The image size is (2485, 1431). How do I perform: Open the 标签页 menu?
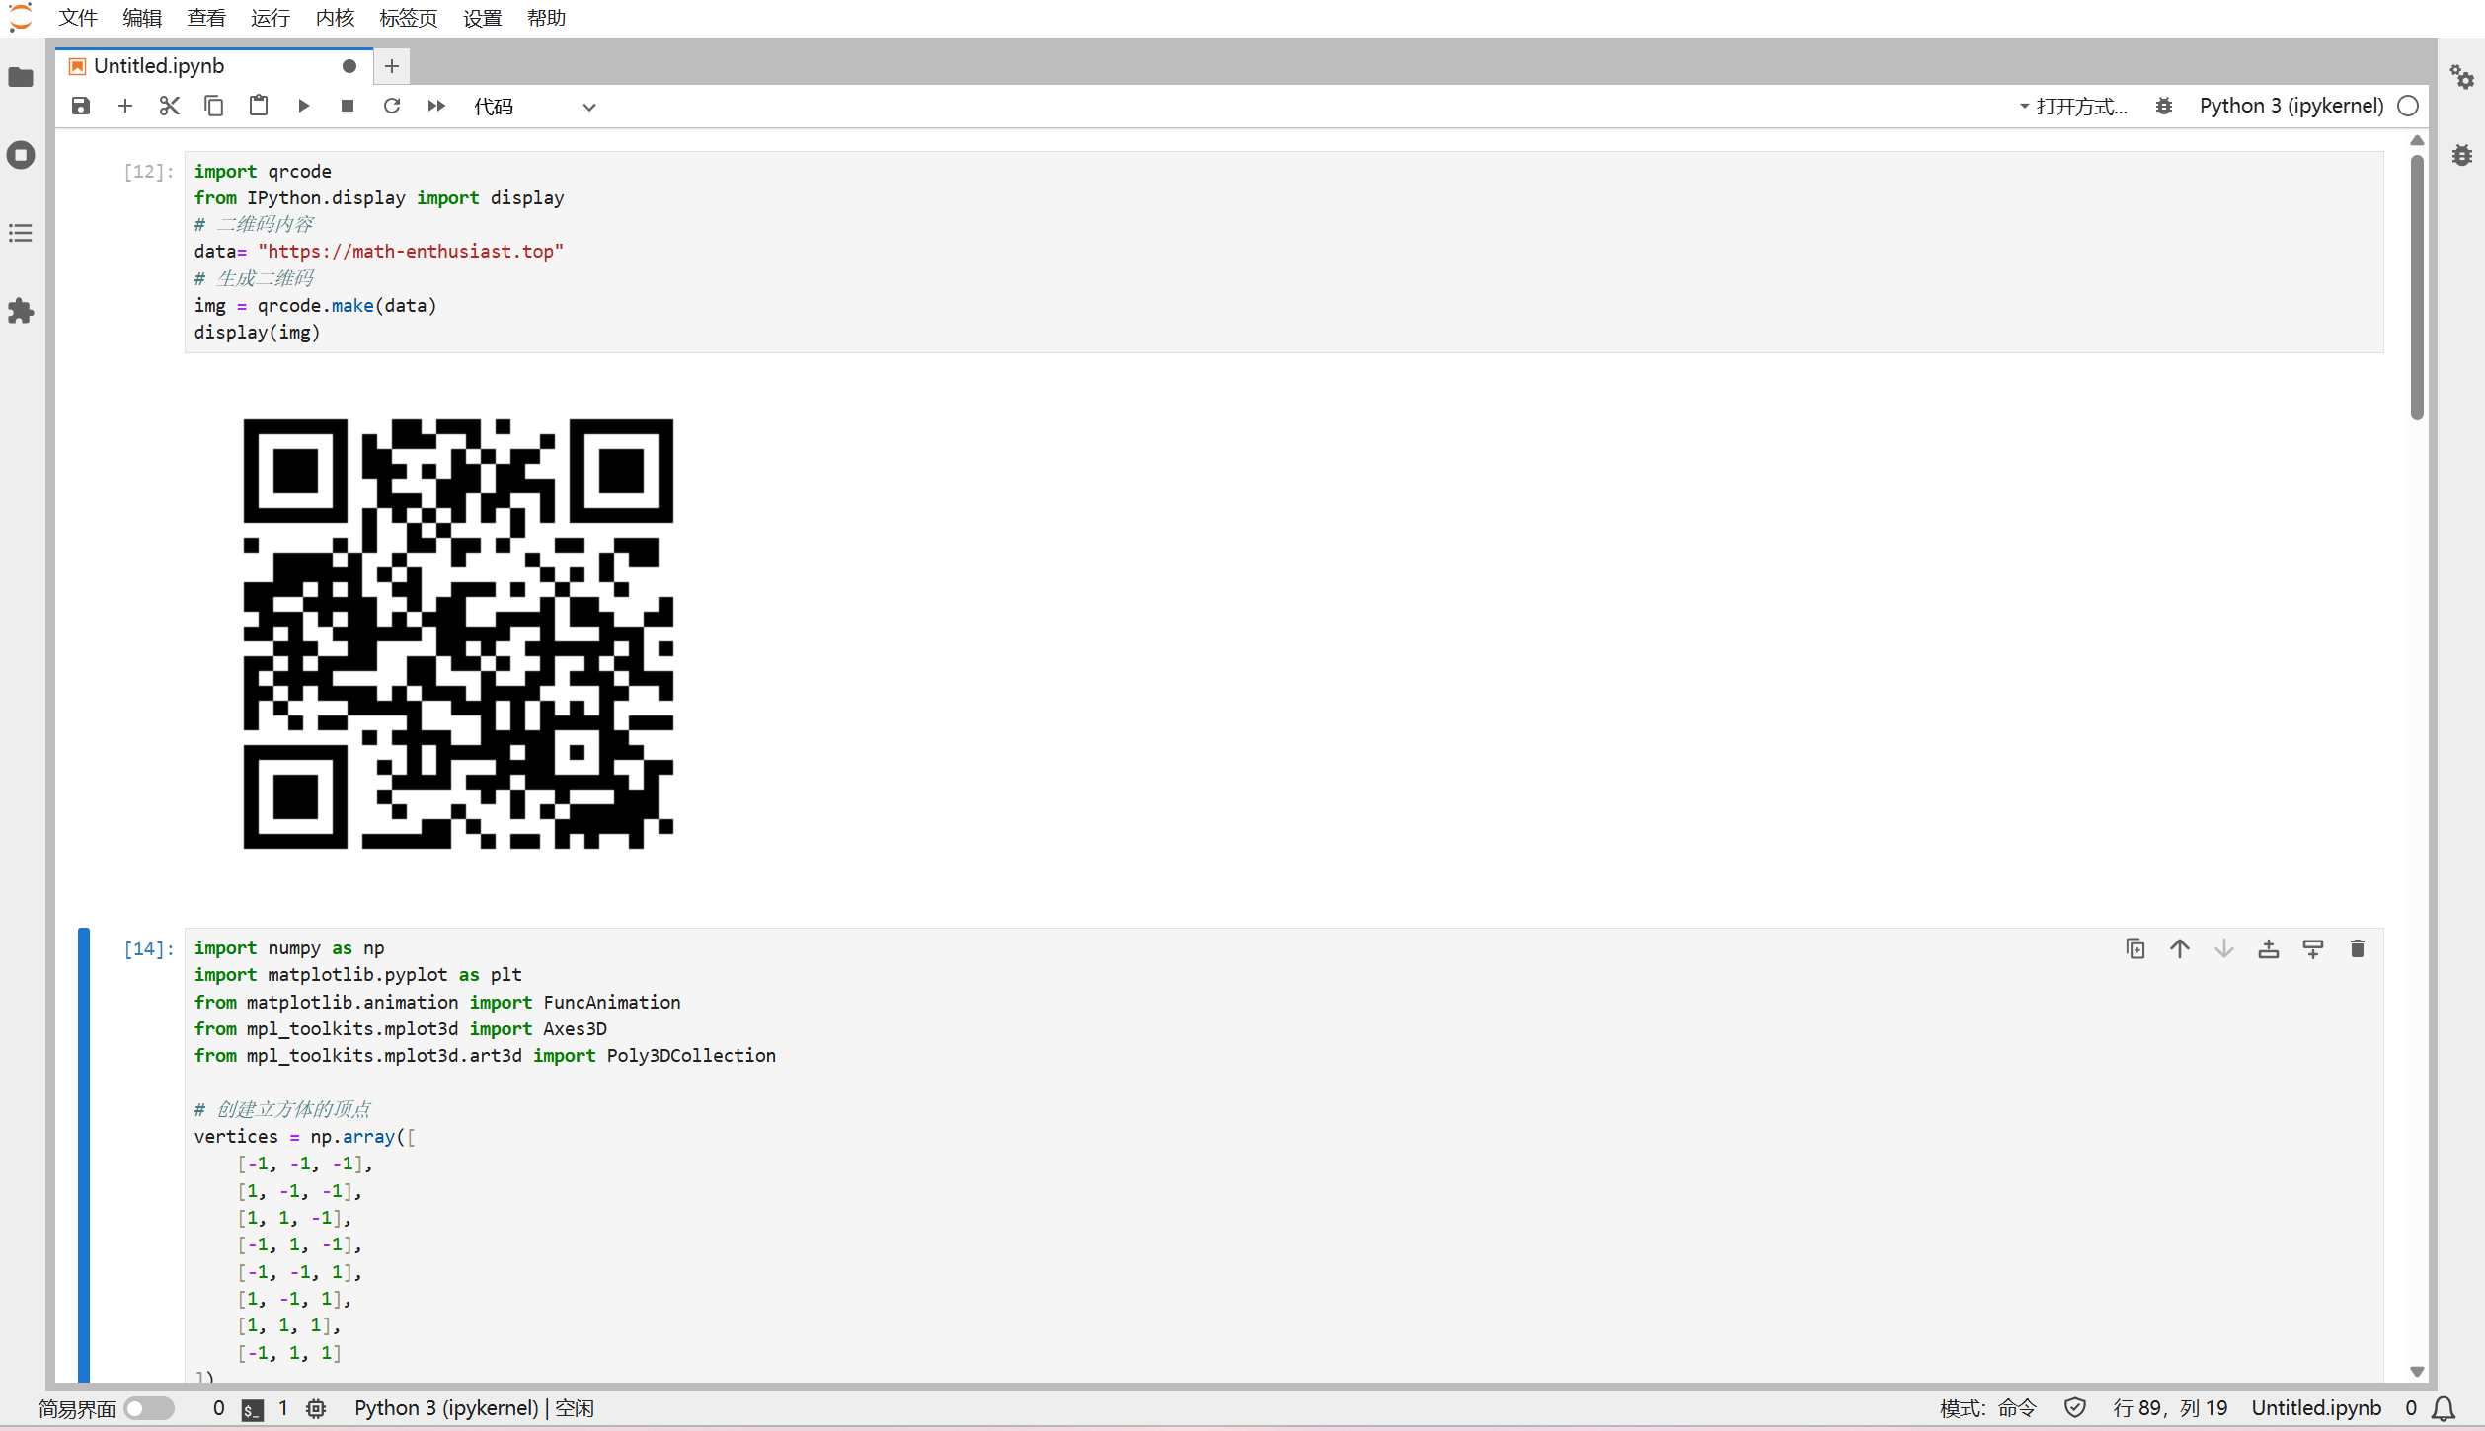[x=409, y=18]
